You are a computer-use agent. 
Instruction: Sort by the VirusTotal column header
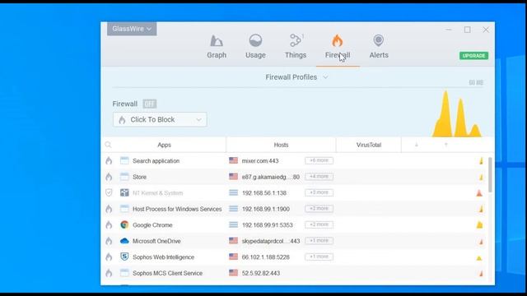coord(369,145)
